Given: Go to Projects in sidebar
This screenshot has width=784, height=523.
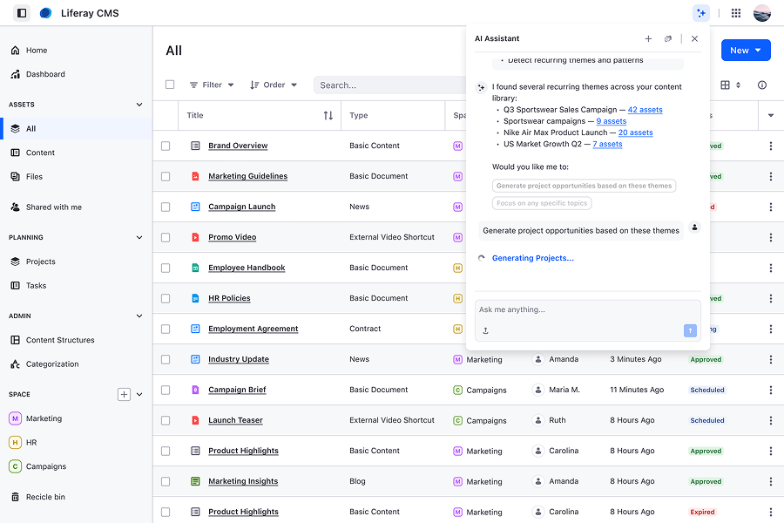Looking at the screenshot, I should pos(40,261).
